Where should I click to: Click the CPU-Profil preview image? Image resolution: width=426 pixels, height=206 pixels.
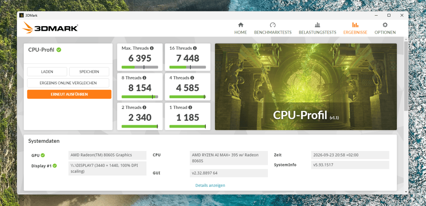tap(306, 87)
